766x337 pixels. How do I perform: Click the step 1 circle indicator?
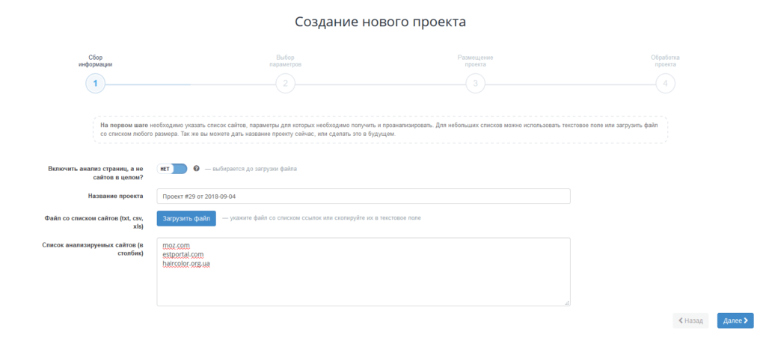(95, 84)
